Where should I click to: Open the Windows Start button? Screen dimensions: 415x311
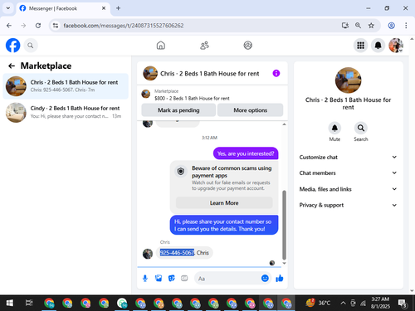(x=10, y=303)
